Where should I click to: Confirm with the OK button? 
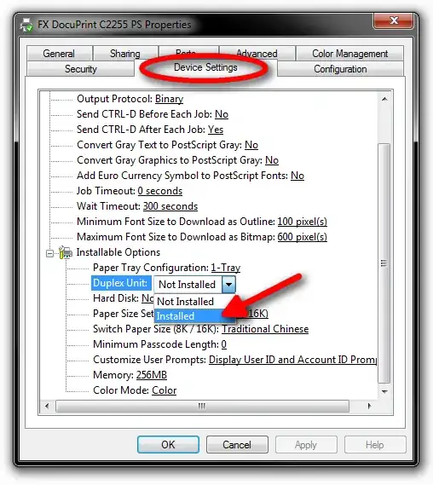coord(168,445)
